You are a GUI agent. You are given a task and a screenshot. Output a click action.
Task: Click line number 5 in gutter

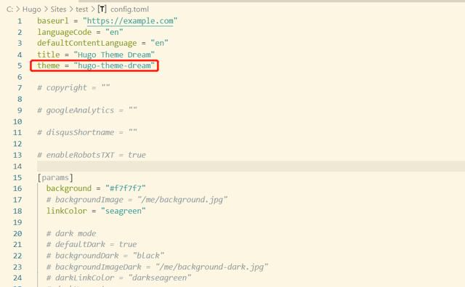20,65
